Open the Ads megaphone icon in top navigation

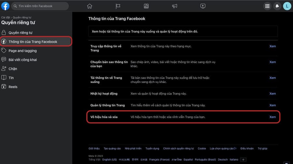pyautogui.click(x=174, y=6)
